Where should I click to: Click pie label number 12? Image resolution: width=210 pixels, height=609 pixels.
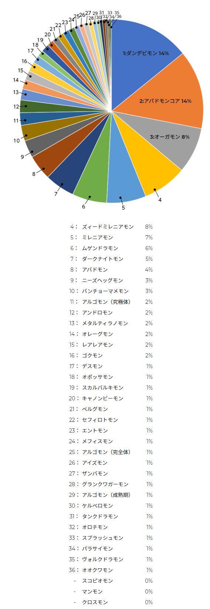coord(16,107)
